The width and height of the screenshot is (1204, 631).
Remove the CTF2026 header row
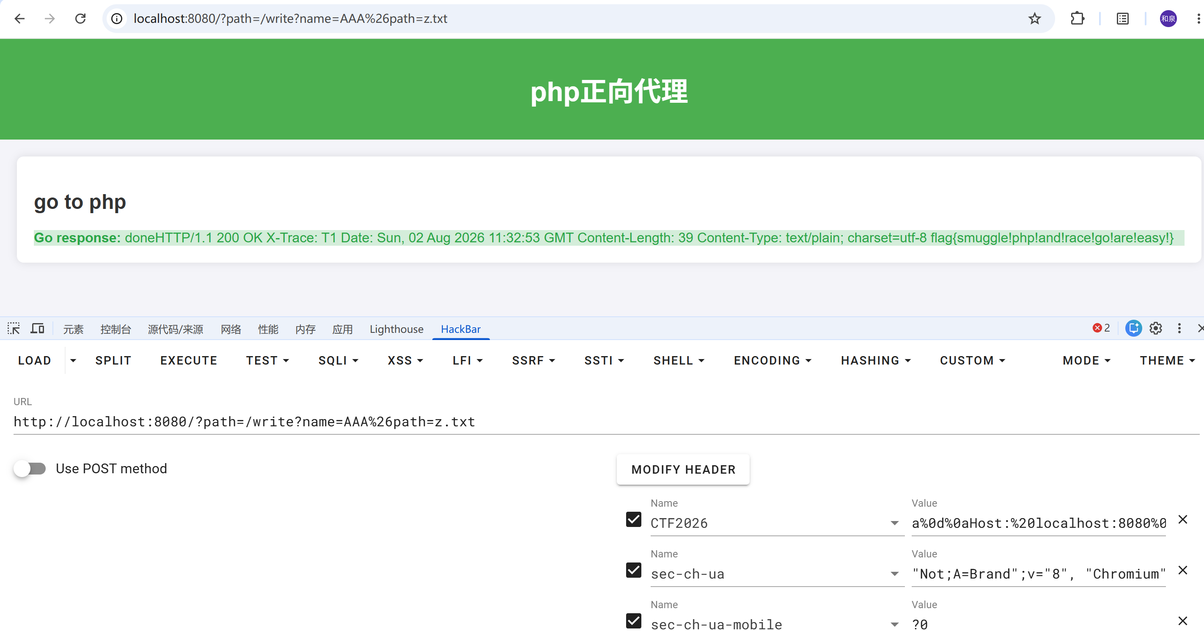(1182, 519)
